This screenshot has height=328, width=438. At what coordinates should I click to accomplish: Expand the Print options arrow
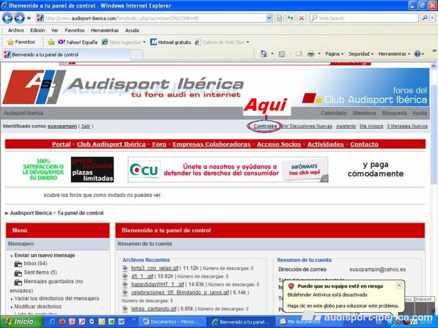click(x=319, y=54)
